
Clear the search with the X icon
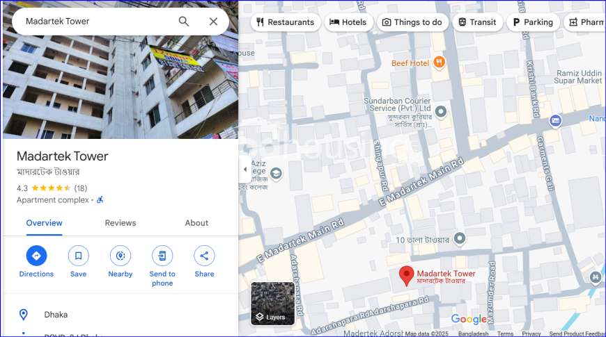click(x=213, y=22)
